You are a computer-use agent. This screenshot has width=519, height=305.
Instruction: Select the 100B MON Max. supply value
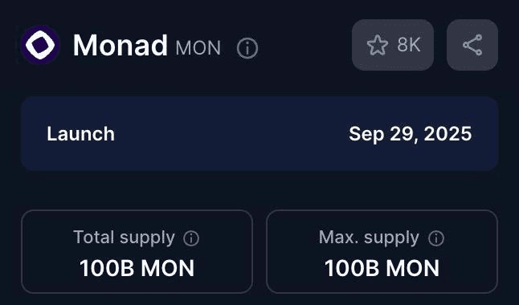382,268
